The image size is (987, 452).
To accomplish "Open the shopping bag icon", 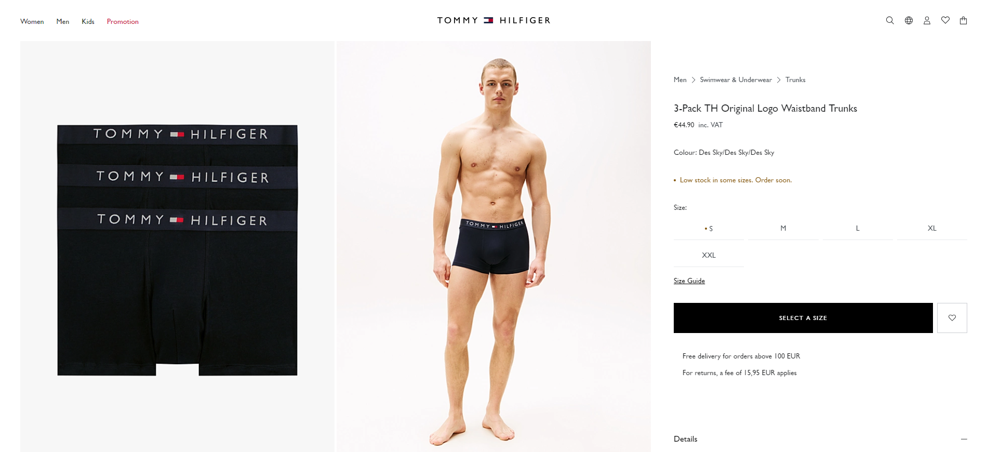I will [964, 21].
